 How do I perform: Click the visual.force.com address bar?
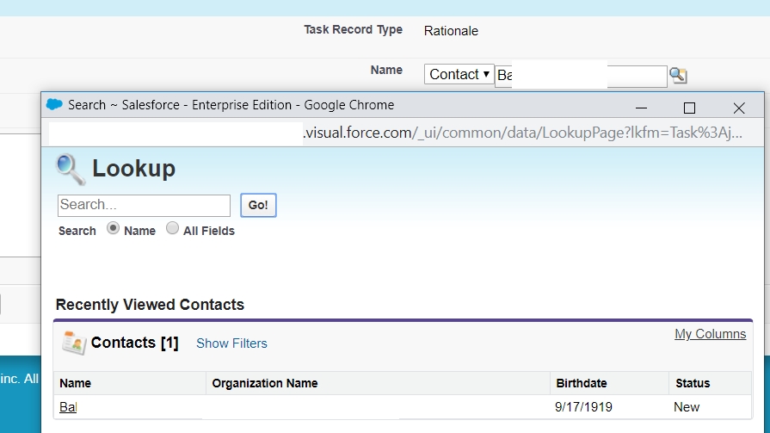(x=516, y=133)
